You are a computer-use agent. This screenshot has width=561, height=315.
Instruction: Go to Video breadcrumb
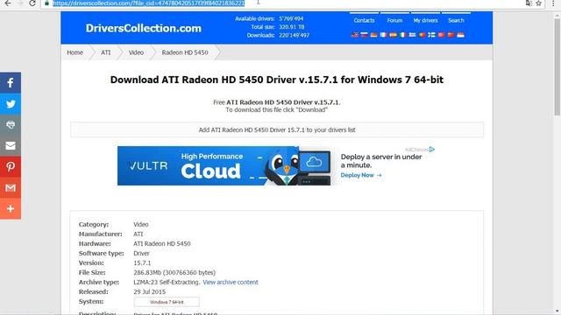click(136, 52)
